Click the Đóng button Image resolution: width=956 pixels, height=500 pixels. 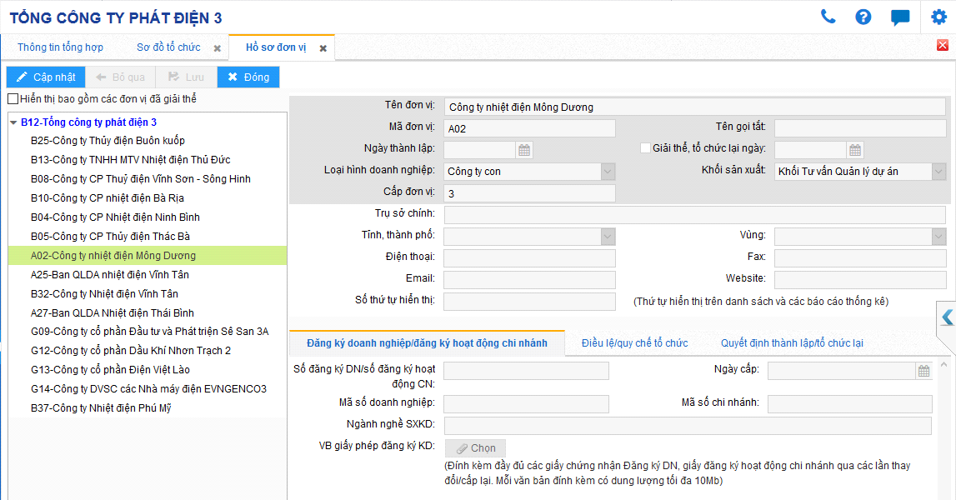click(248, 77)
